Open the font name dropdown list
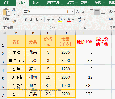This screenshot has height=99, width=115. tap(62, 11)
